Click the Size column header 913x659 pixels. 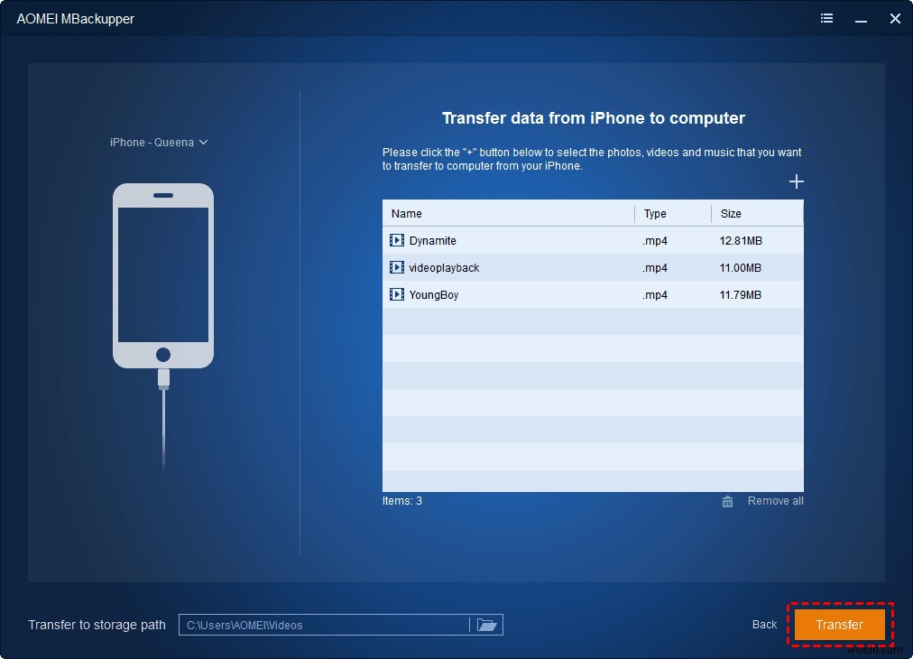(x=731, y=213)
